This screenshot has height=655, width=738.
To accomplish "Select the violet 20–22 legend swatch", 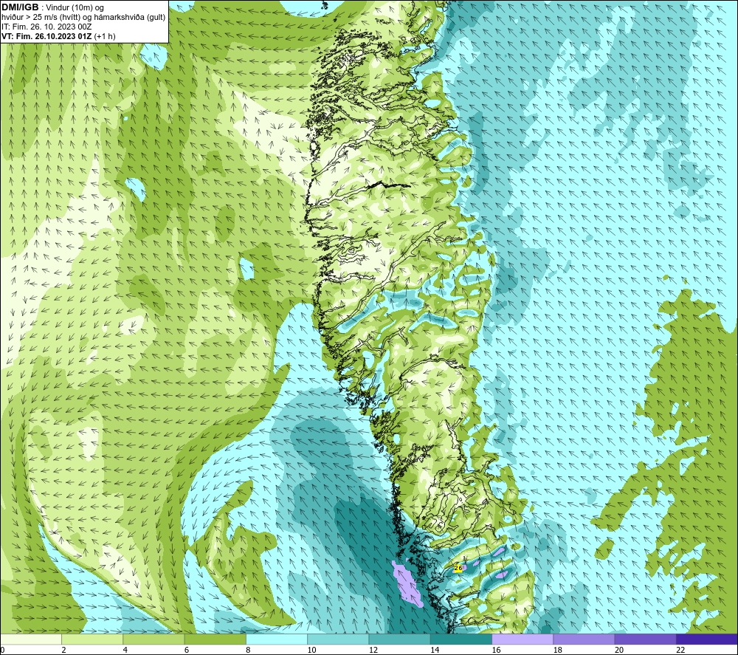I will 645,639.
